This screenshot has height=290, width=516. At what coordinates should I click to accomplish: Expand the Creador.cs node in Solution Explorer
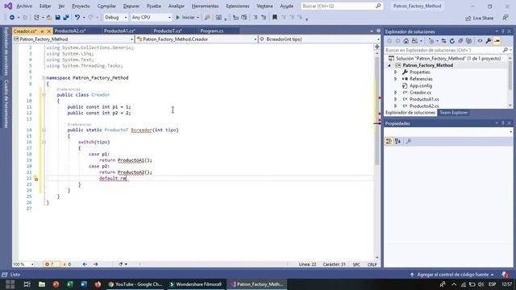point(396,93)
